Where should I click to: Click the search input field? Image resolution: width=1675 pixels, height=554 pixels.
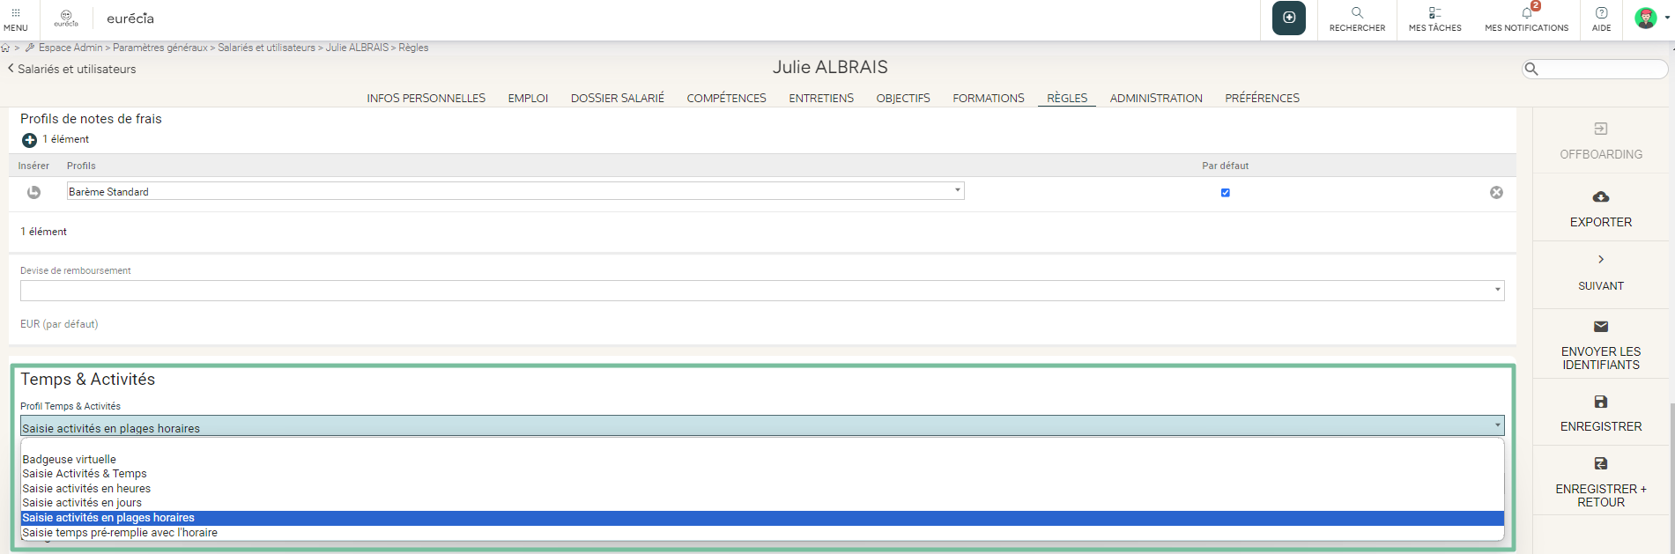coord(1595,69)
